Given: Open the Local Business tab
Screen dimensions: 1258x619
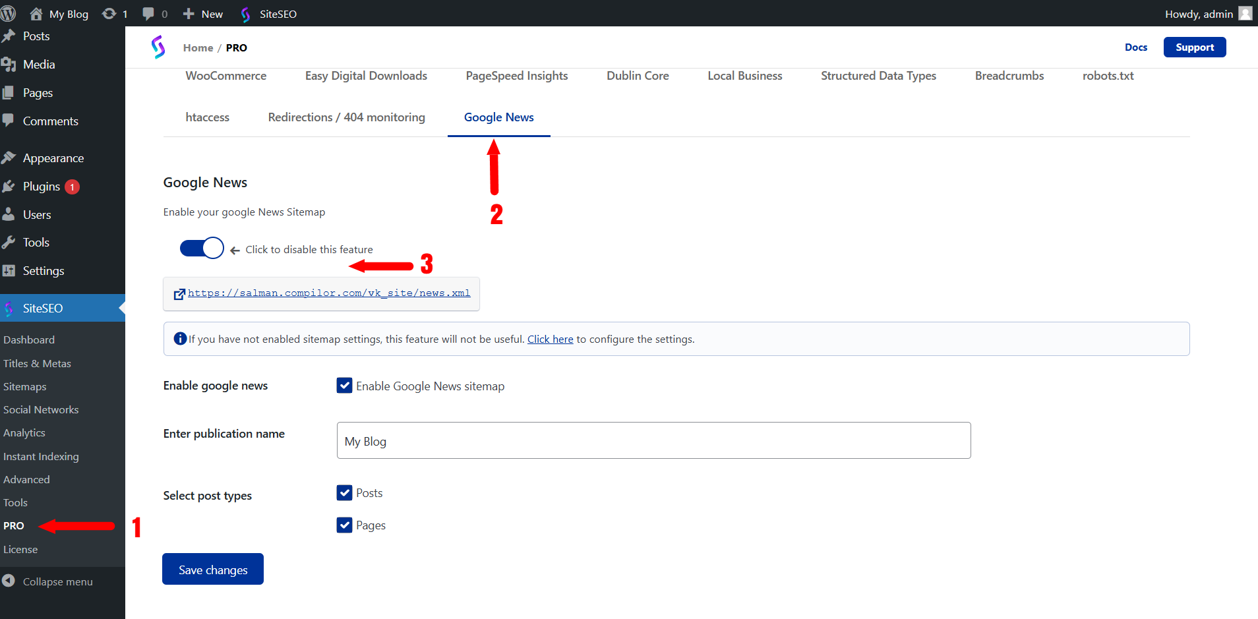Looking at the screenshot, I should click(x=745, y=76).
